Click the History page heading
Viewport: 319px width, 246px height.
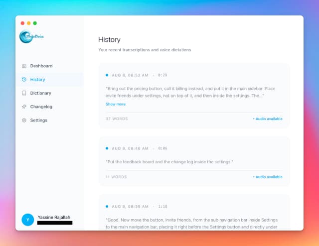click(x=109, y=39)
